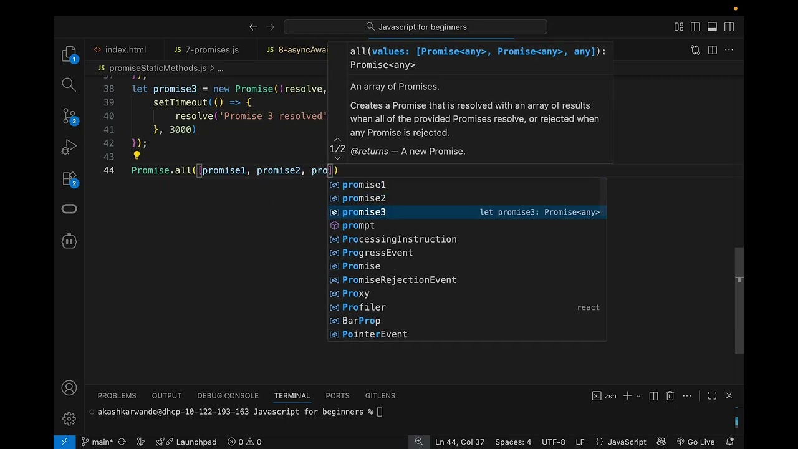Click the lightbulb code action icon

[x=137, y=156]
